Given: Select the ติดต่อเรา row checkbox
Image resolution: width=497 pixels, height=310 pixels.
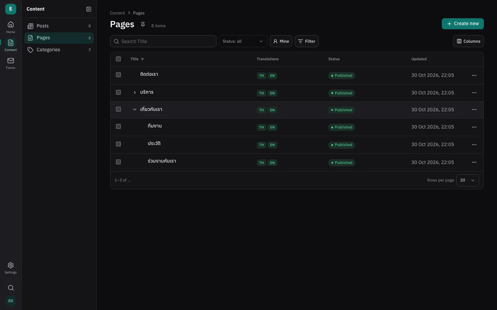Looking at the screenshot, I should pyautogui.click(x=118, y=75).
